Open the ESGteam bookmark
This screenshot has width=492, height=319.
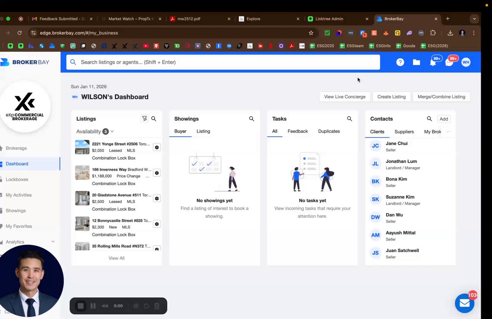pyautogui.click(x=352, y=46)
